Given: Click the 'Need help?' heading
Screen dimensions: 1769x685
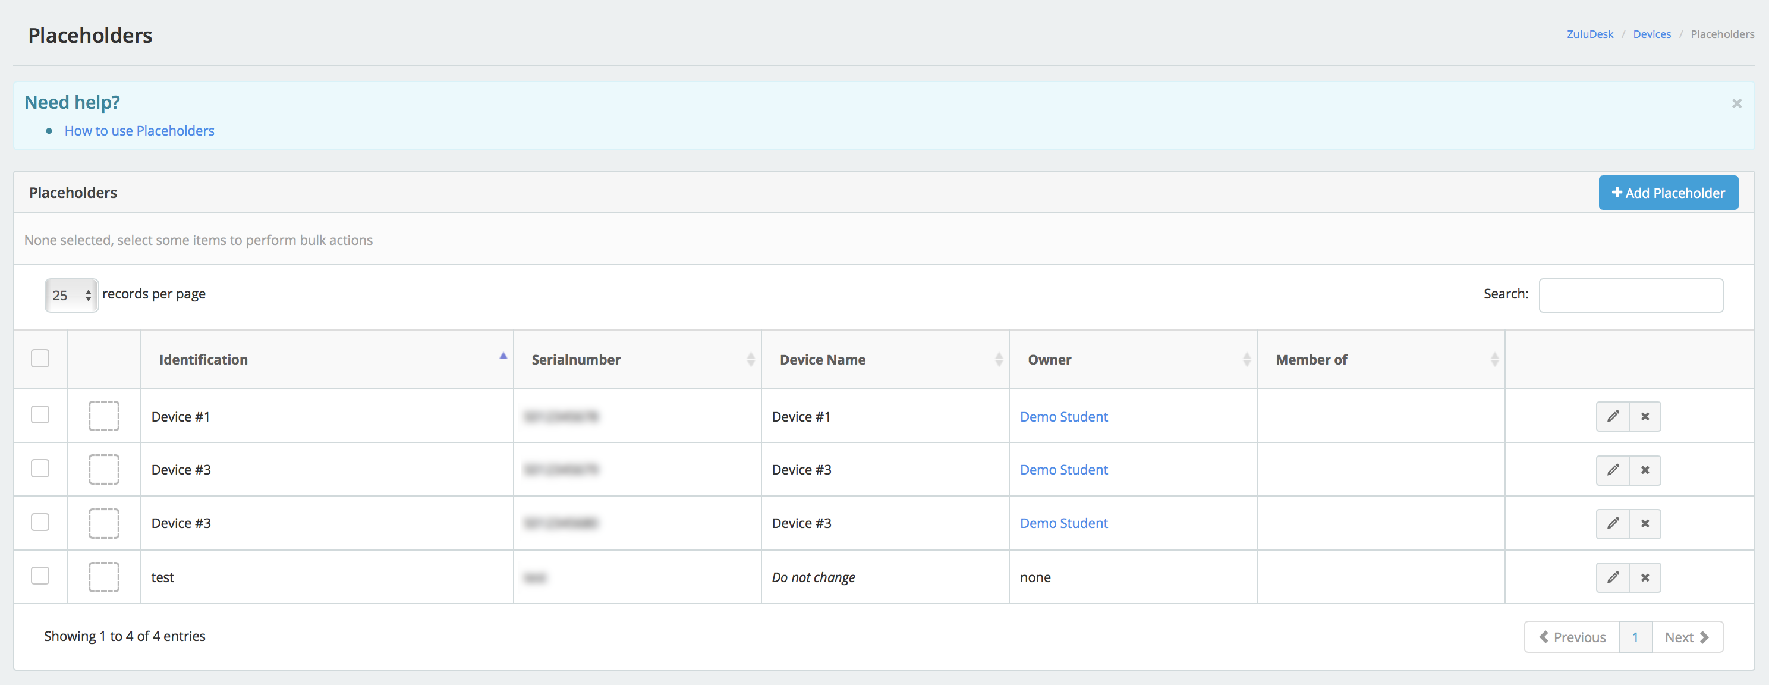Looking at the screenshot, I should pyautogui.click(x=72, y=102).
